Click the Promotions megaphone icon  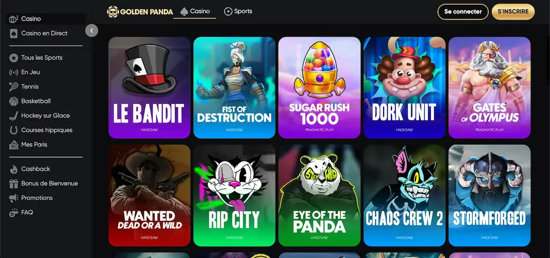13,198
